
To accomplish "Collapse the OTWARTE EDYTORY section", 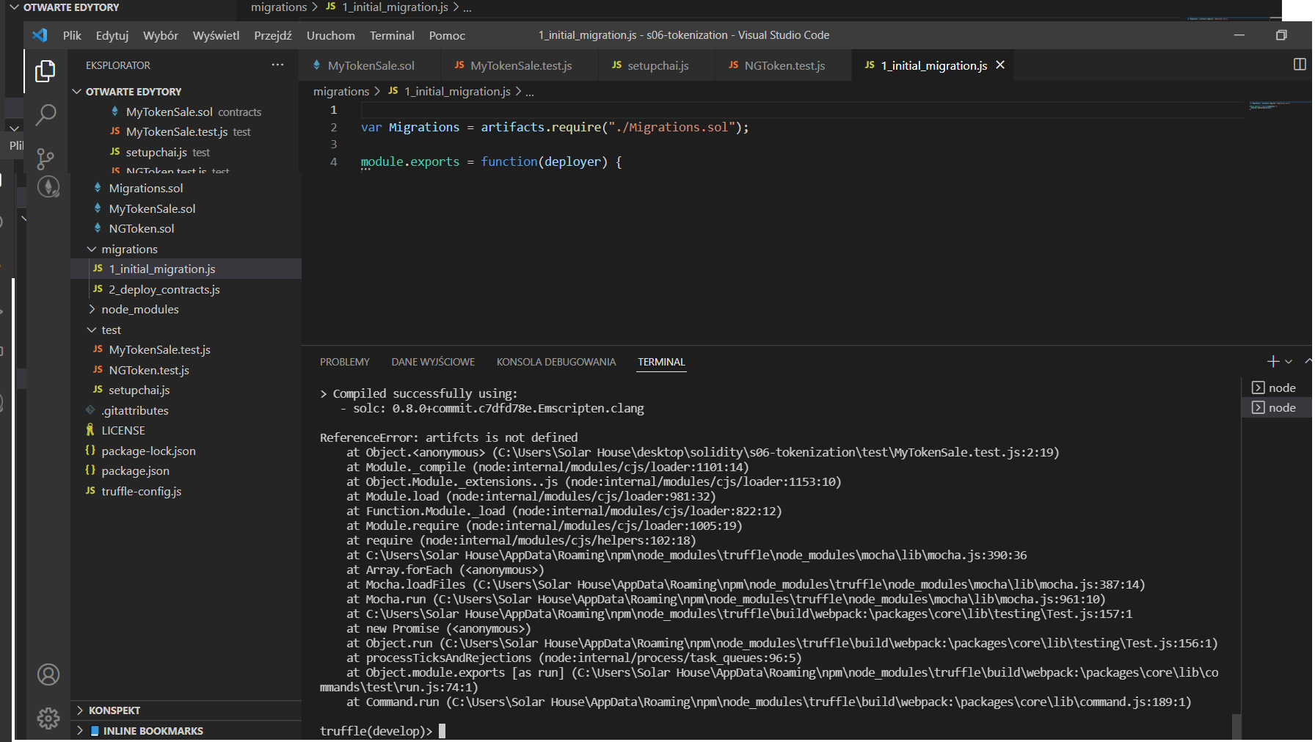I will tap(133, 91).
